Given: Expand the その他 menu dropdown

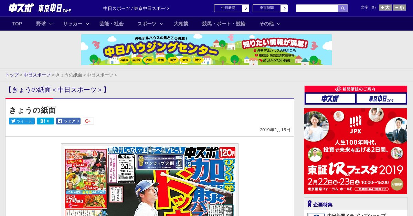Looking at the screenshot, I should pyautogui.click(x=270, y=24).
